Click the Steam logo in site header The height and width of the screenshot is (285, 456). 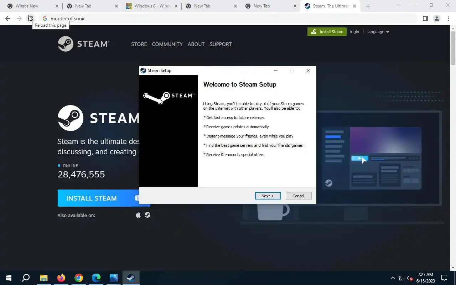[83, 44]
